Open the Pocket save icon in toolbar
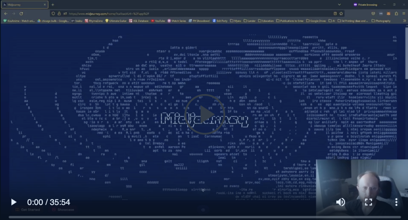Viewport: 408px width, 220px height. pos(373,13)
